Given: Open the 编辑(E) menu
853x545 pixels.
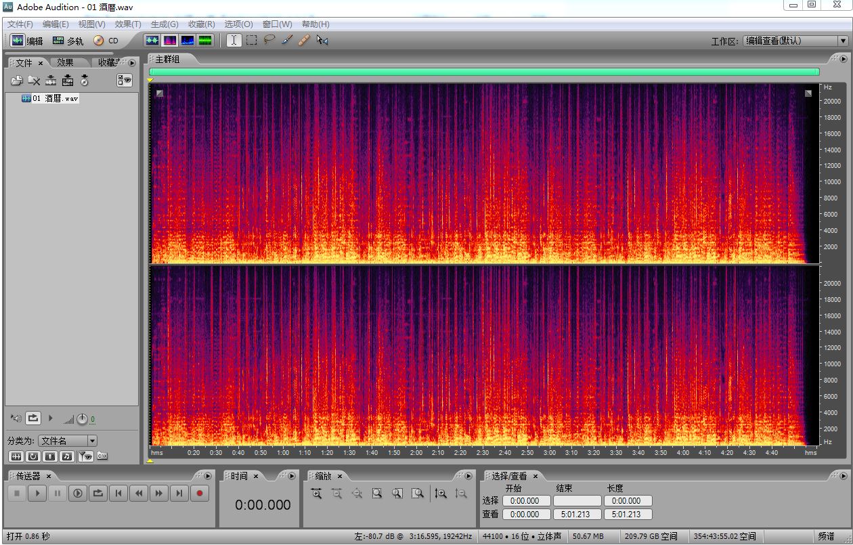Looking at the screenshot, I should coord(56,24).
